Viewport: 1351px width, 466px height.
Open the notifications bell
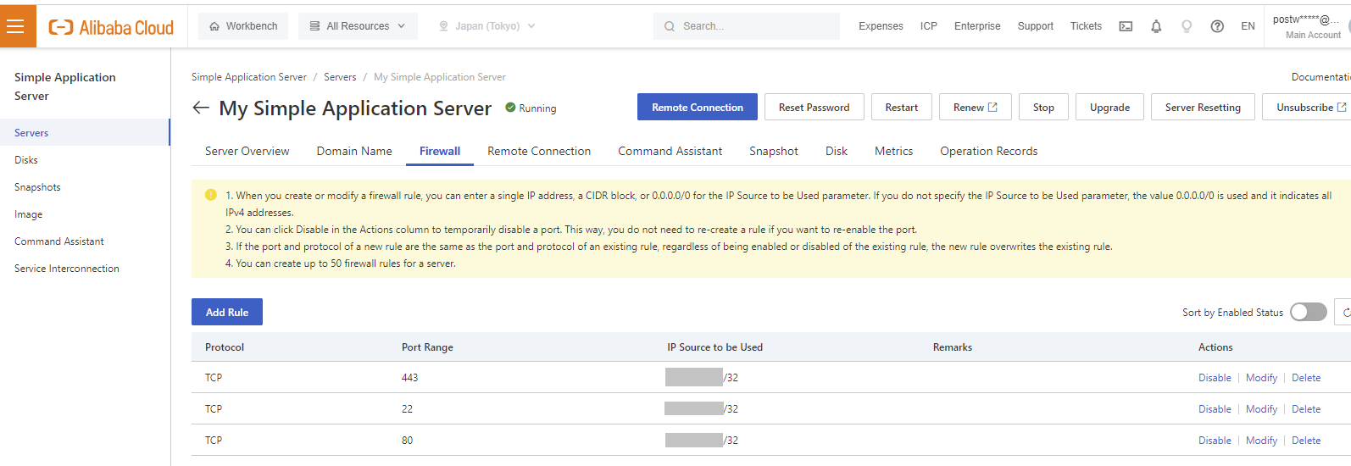(1156, 26)
